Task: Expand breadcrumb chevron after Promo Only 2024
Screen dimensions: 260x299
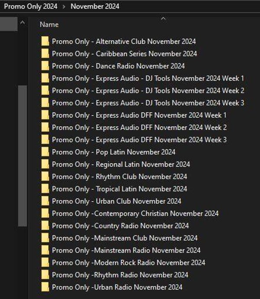Action: point(64,7)
